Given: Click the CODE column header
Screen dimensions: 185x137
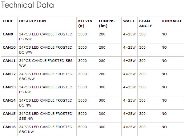Looking at the screenshot, I should point(8,21).
